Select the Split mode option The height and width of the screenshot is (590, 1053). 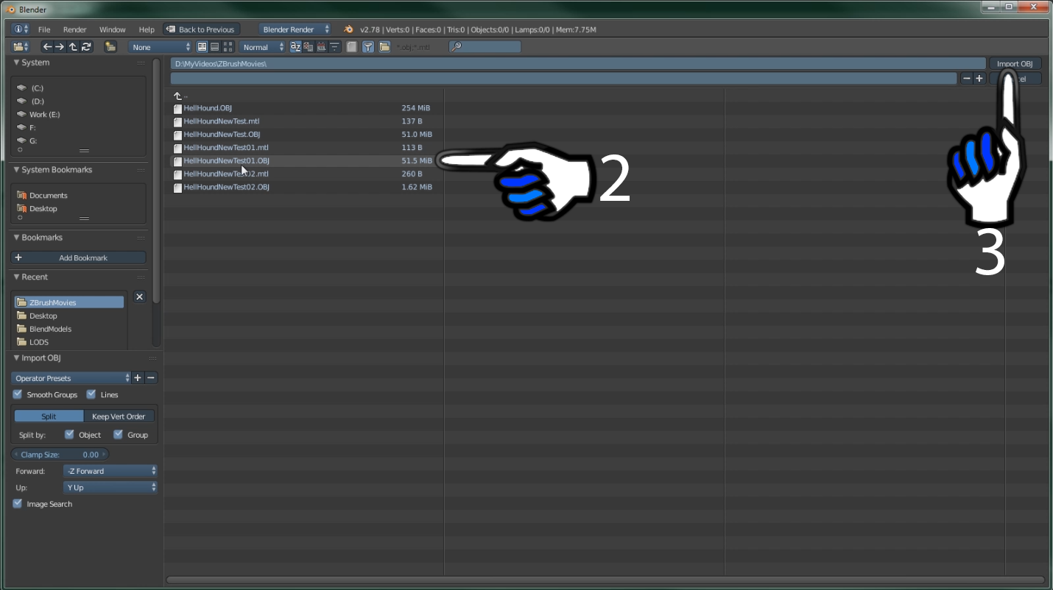[x=49, y=416]
